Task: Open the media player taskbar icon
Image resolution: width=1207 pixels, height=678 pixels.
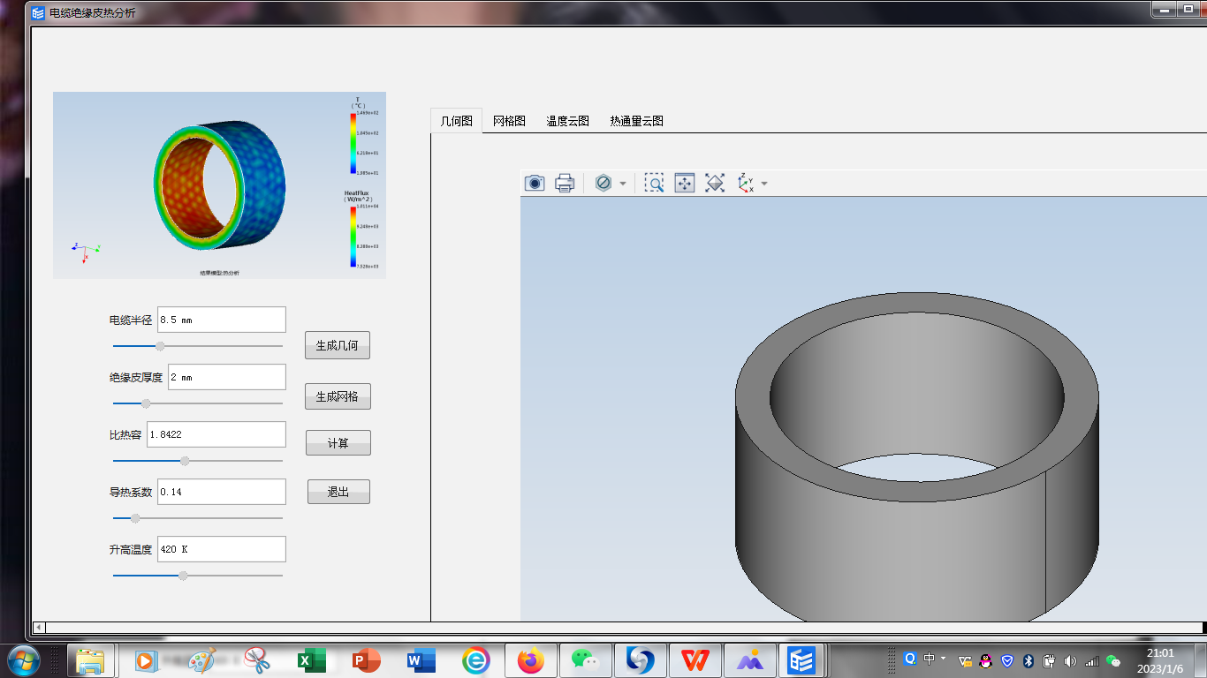Action: coord(146,660)
